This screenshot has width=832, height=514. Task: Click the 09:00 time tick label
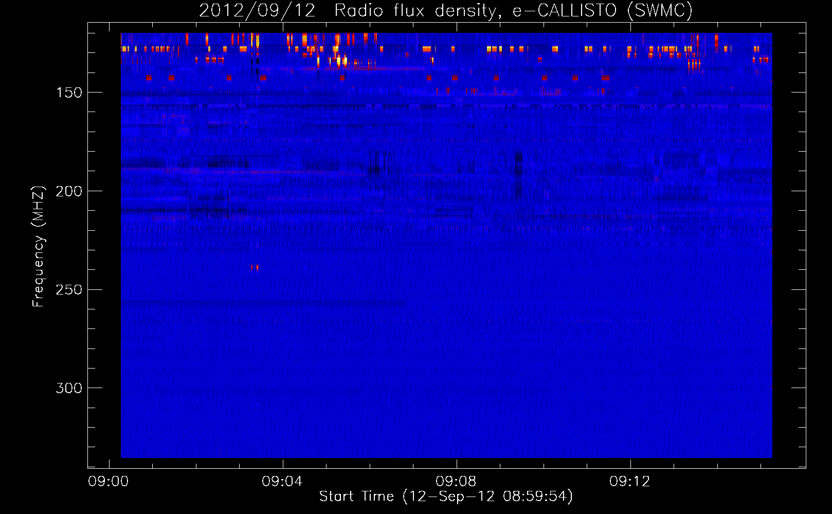click(x=108, y=482)
